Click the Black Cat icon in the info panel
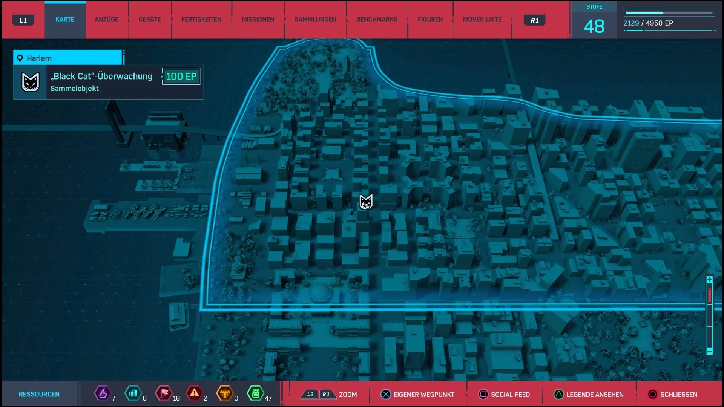The height and width of the screenshot is (407, 724). tap(30, 82)
